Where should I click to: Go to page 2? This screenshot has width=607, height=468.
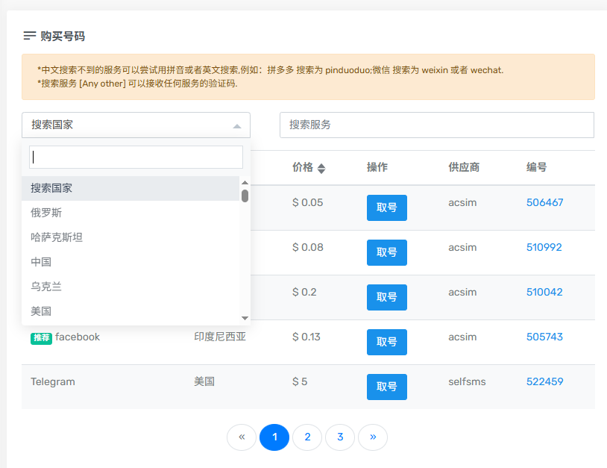pyautogui.click(x=307, y=437)
